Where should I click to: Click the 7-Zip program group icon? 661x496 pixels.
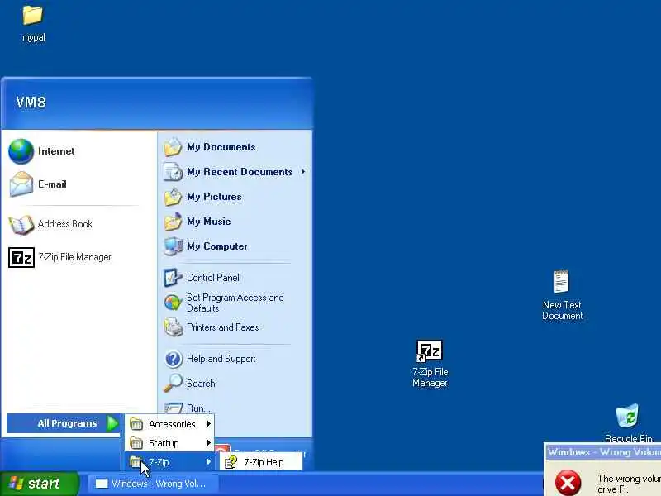tap(136, 462)
